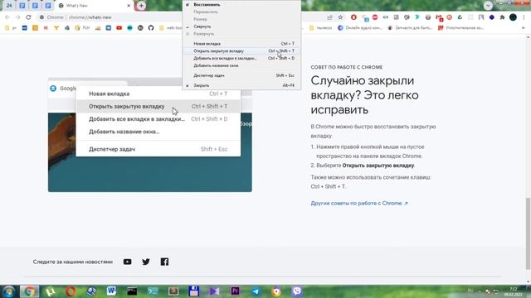Open Microsoft Word in the taskbar

(x=111, y=291)
